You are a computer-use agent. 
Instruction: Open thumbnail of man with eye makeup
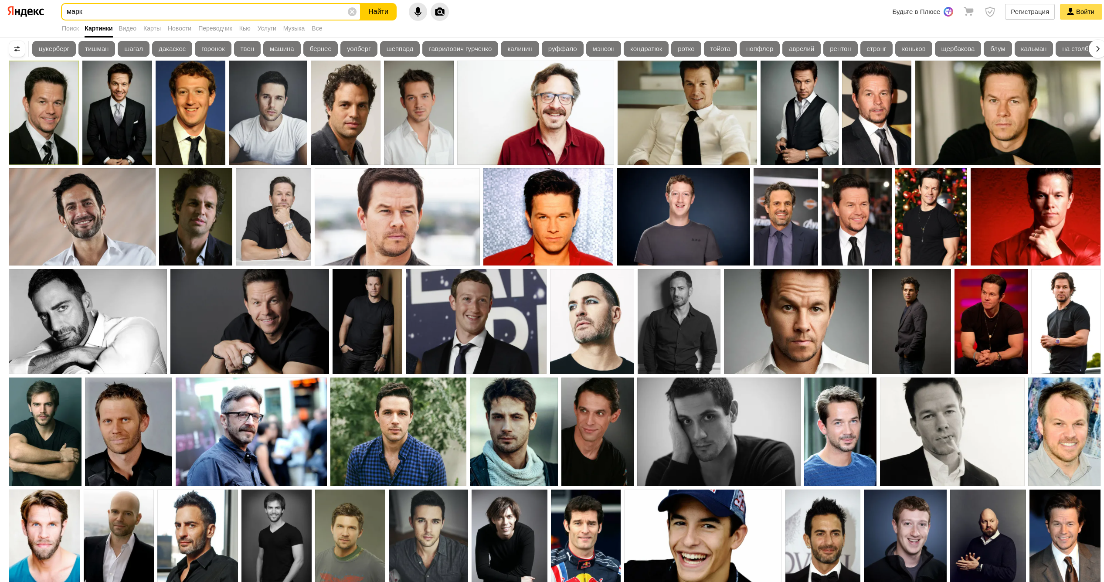tap(592, 321)
